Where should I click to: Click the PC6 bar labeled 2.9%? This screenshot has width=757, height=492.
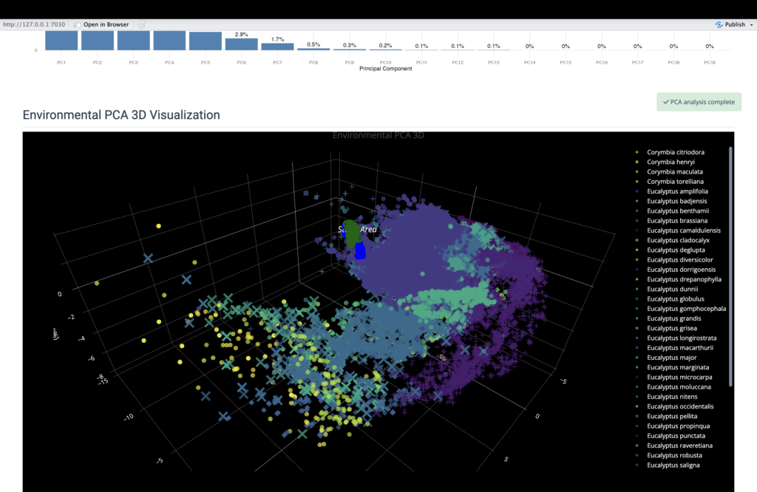click(x=241, y=44)
